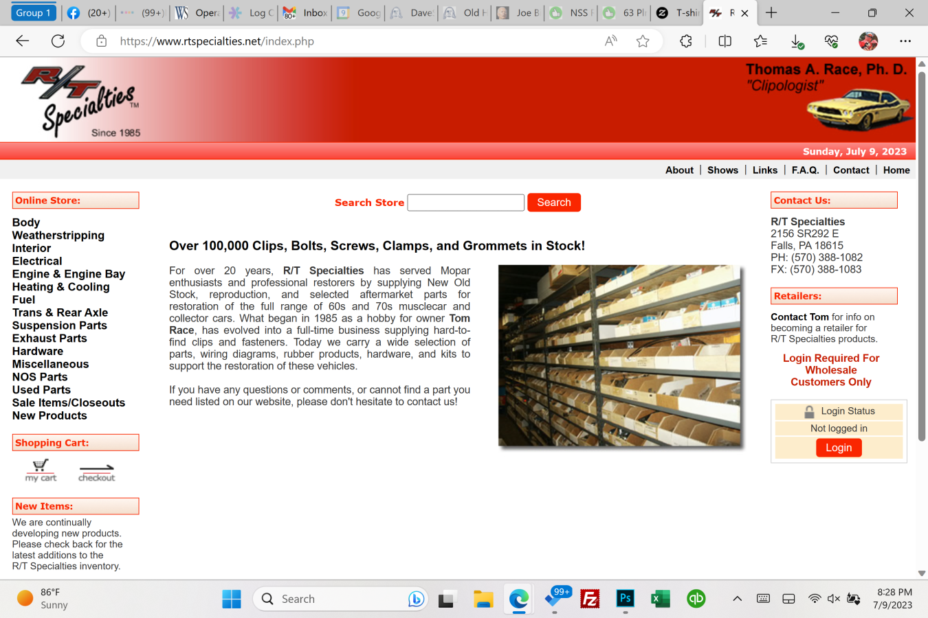View site information lock icon
This screenshot has width=928, height=618.
[102, 41]
